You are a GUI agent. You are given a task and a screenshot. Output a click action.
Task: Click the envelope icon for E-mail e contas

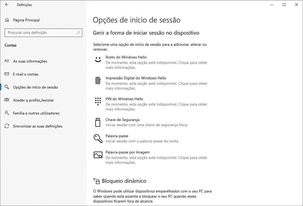point(7,74)
